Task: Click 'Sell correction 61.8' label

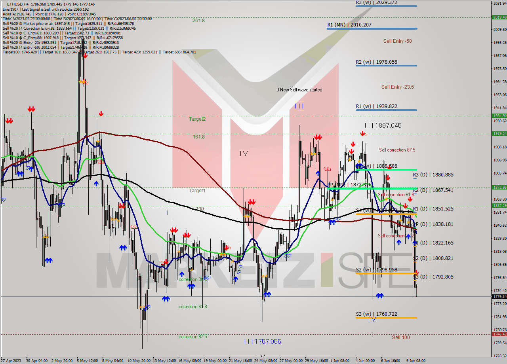Action: (396, 195)
